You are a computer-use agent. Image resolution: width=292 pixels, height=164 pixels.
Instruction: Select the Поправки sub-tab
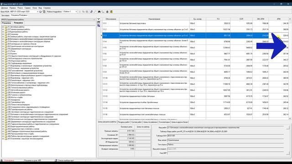18,23
